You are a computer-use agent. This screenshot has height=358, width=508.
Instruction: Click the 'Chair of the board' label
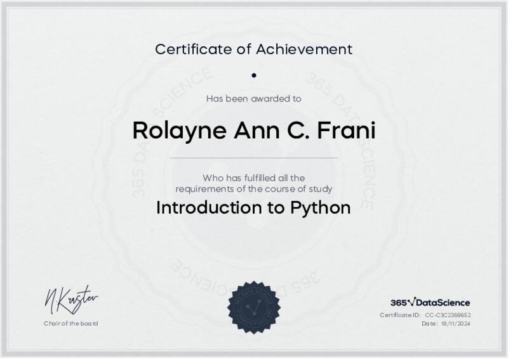[70, 324]
